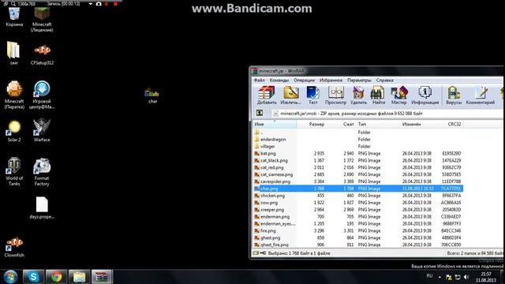Select the cat_red.png file
Image resolution: width=505 pixels, height=284 pixels.
tap(358, 167)
